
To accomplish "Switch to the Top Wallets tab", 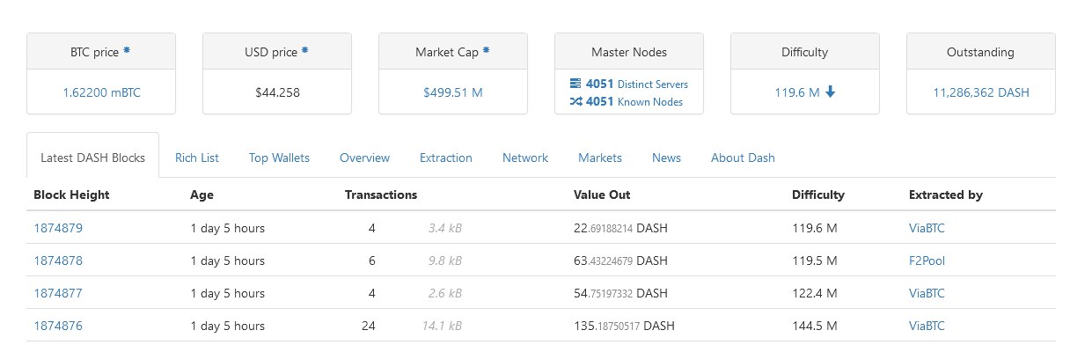I will click(279, 158).
